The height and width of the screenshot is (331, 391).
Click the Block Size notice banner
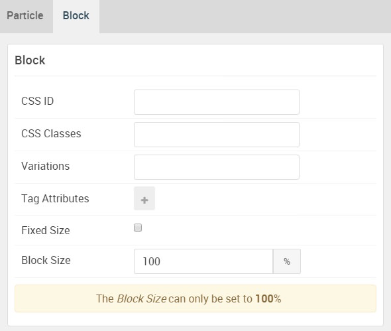click(195, 298)
